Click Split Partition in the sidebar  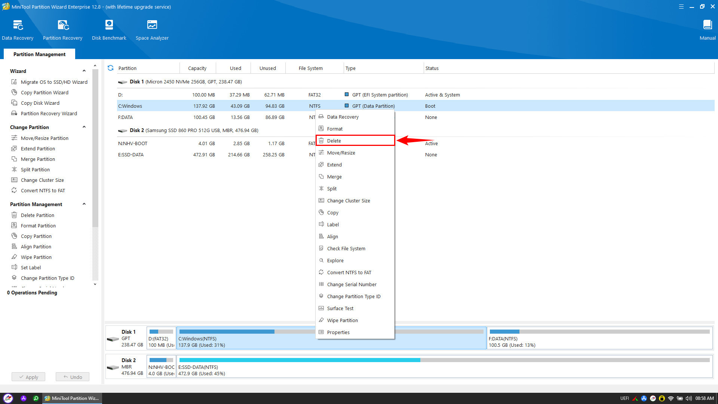pyautogui.click(x=35, y=169)
